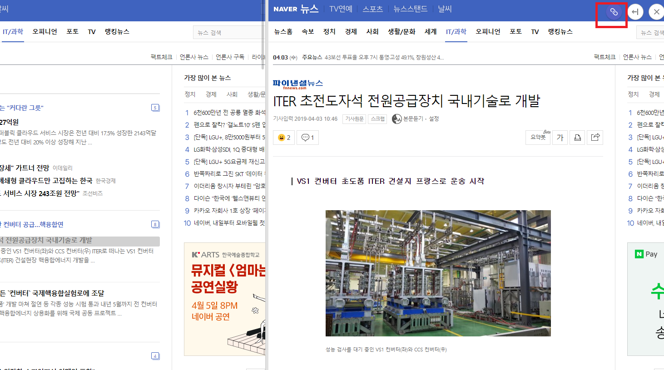Click the N Pay logo in ad
Screen dimensions: 664x370
(646, 254)
